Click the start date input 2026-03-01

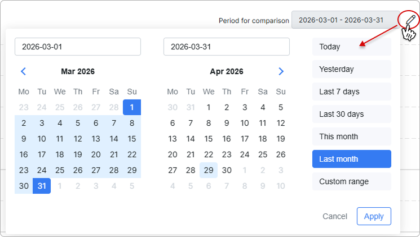pyautogui.click(x=78, y=47)
